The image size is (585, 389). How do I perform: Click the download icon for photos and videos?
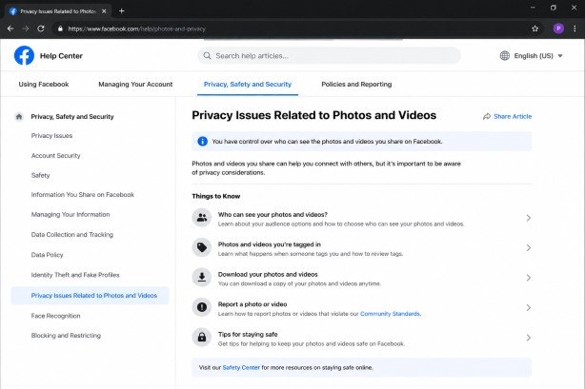click(x=202, y=278)
